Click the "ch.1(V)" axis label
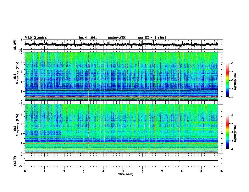 pos(15,45)
